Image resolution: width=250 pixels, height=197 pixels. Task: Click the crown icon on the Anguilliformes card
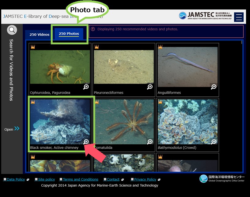point(160,47)
